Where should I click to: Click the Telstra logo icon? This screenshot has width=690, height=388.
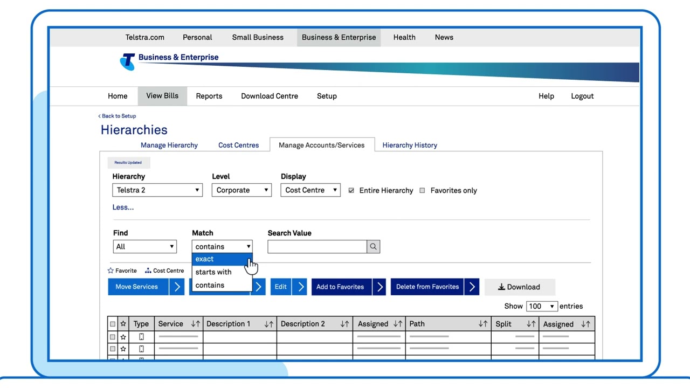coord(128,61)
